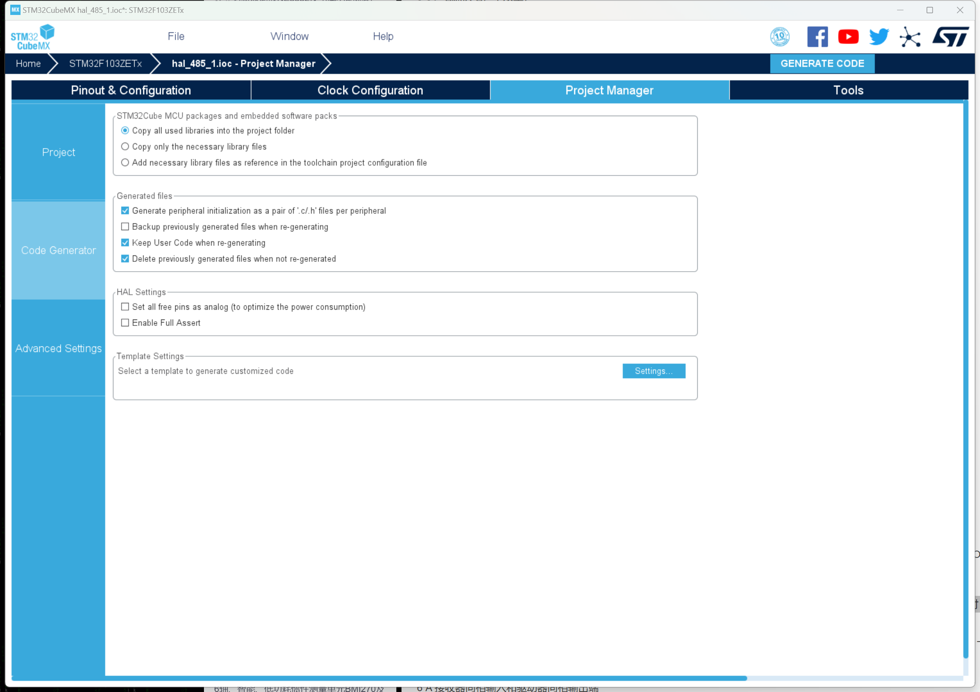Open the YouTube icon link
Image resolution: width=980 pixels, height=692 pixels.
[848, 37]
